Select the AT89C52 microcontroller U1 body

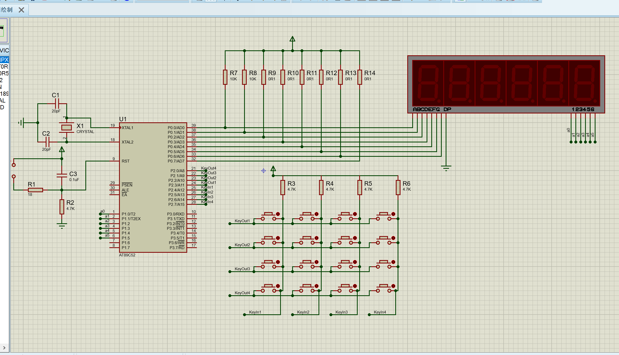pyautogui.click(x=153, y=187)
